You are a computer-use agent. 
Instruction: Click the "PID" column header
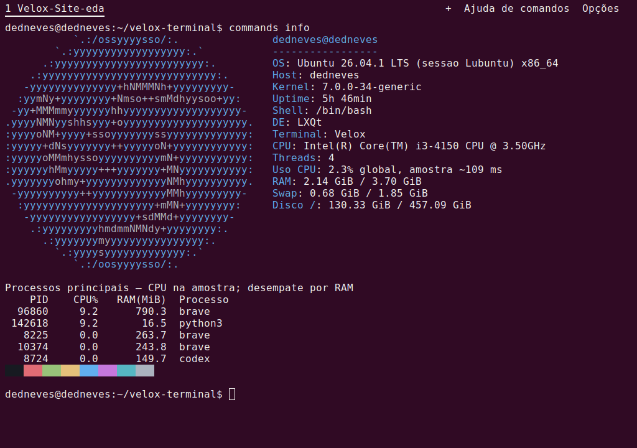(39, 300)
